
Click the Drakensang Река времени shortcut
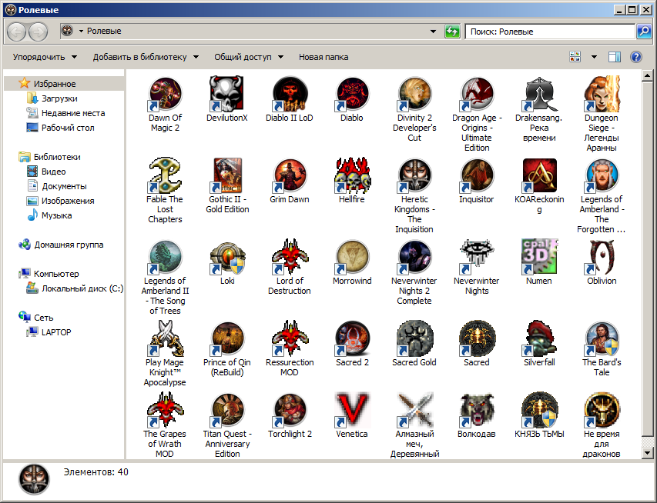(539, 94)
